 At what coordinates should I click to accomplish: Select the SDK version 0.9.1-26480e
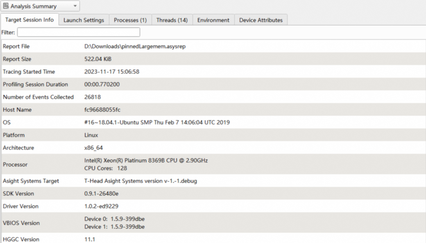tap(101, 193)
